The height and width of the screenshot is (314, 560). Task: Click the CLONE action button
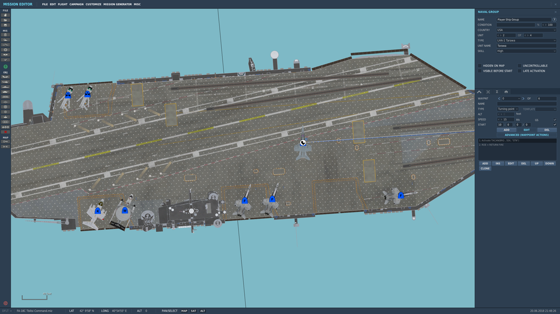tap(485, 168)
